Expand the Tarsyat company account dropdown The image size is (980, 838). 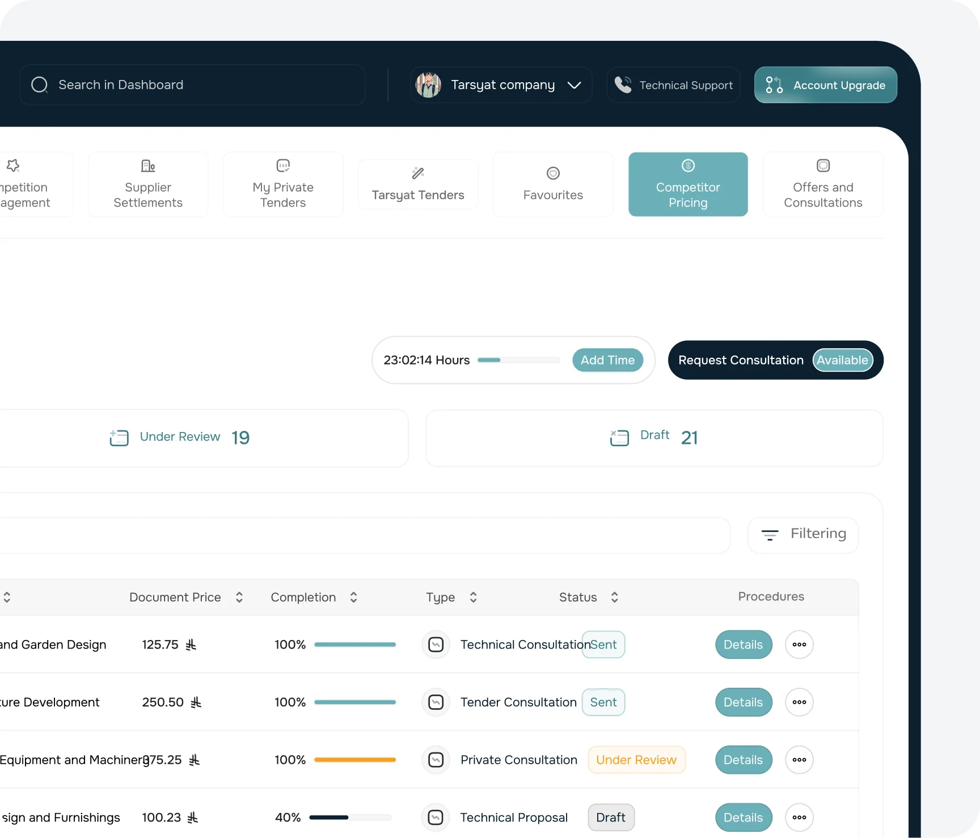coord(575,85)
